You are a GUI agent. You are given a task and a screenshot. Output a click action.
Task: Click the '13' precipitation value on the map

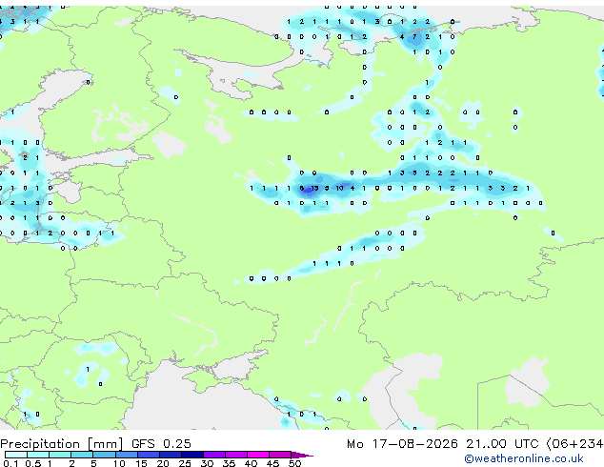(x=314, y=189)
